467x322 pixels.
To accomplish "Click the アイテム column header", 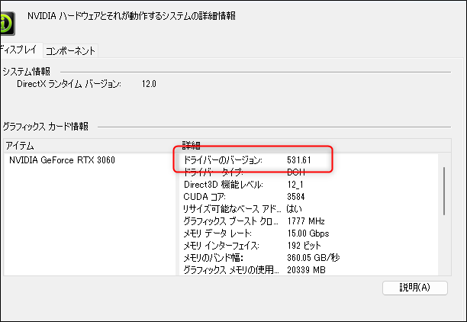I will [x=20, y=146].
